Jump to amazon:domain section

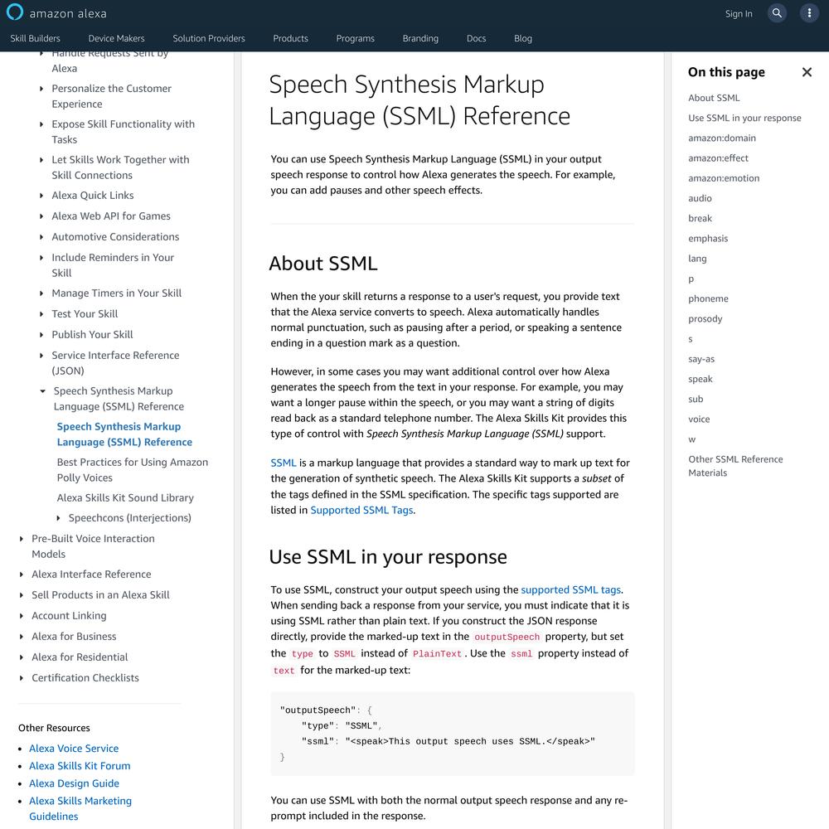click(722, 138)
